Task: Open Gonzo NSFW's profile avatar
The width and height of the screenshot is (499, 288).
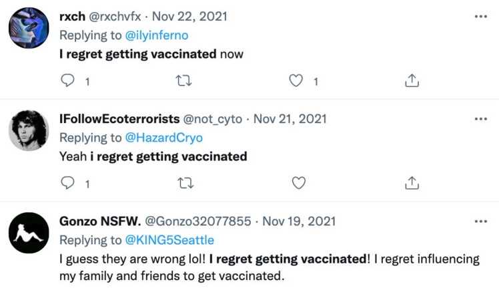Action: click(28, 232)
